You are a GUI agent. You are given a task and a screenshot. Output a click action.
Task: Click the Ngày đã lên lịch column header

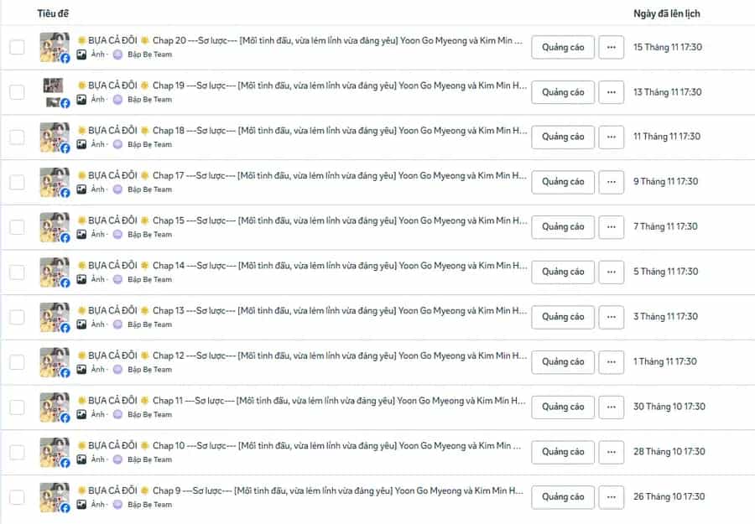point(666,13)
